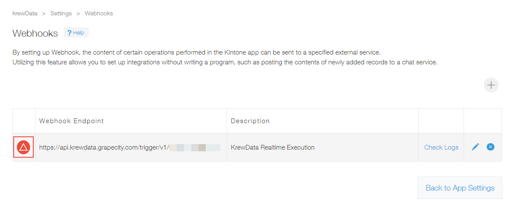Click the Webhooks page heading

tap(35, 33)
